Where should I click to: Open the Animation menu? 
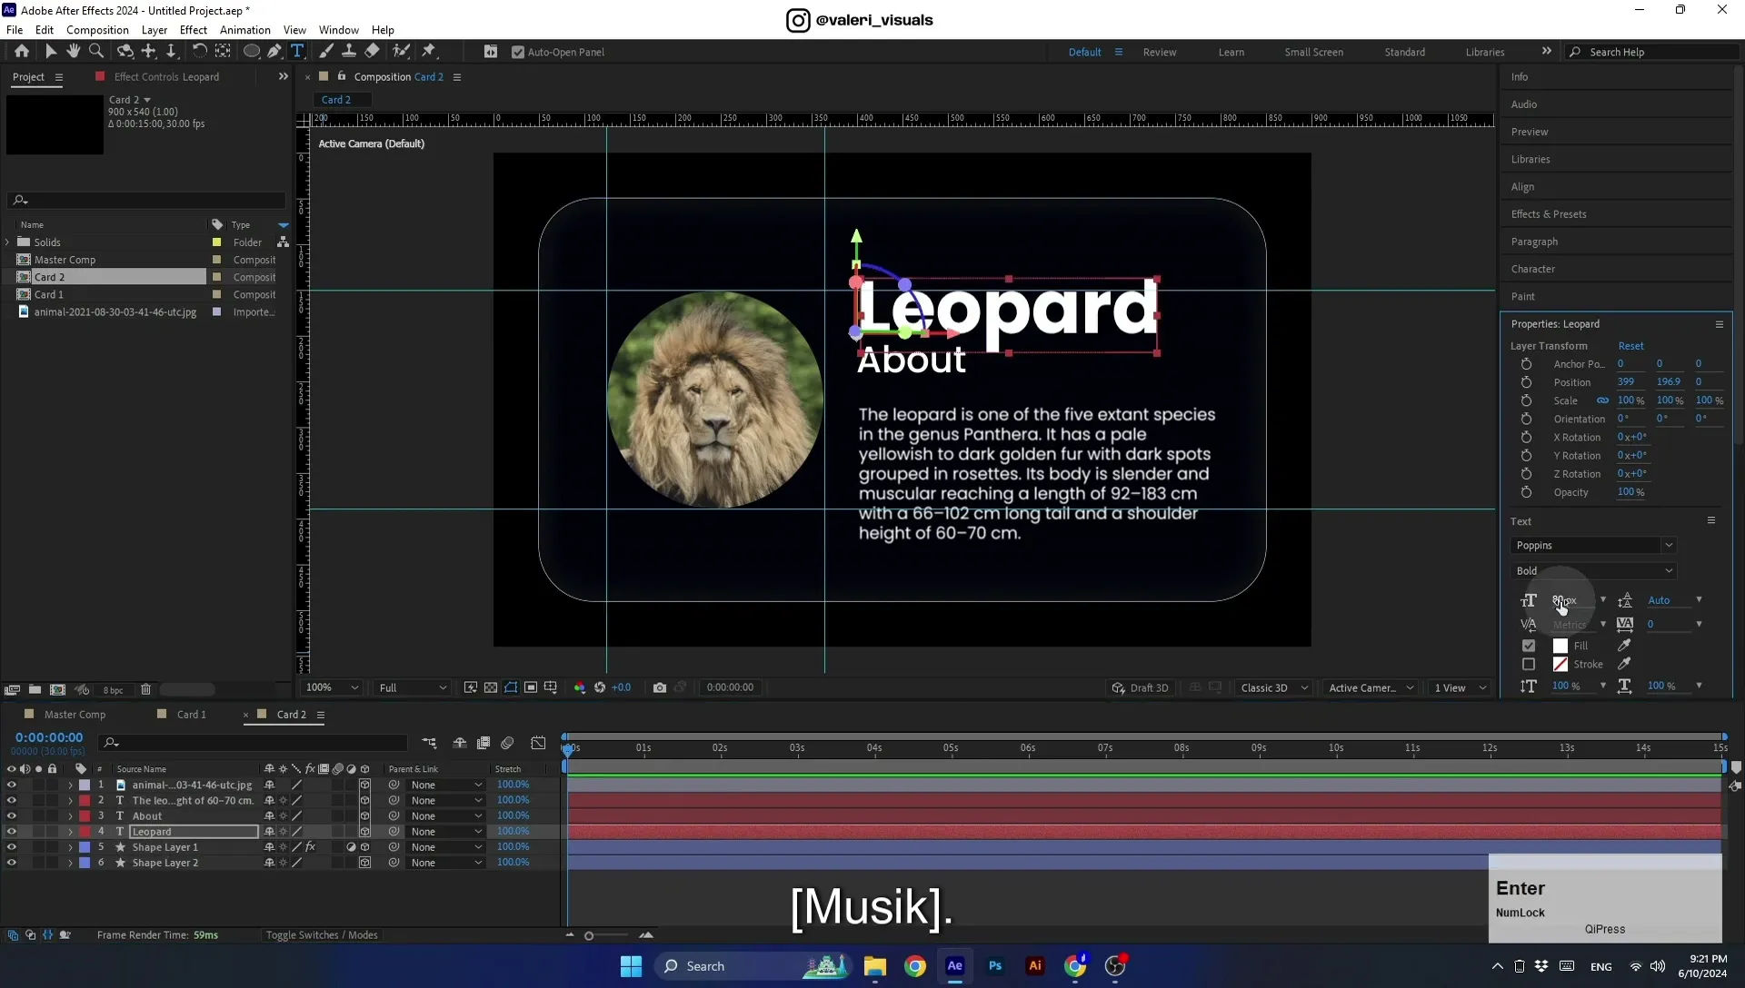[x=245, y=30]
